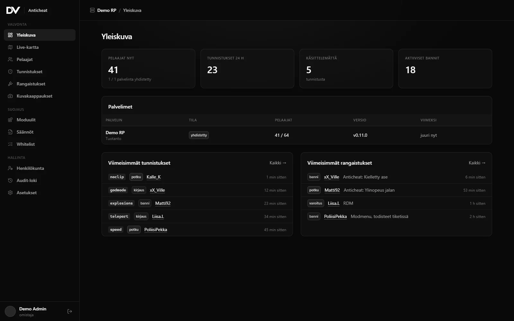This screenshot has height=321, width=514.
Task: Click the varoitus badge for Liisa.L
Action: 316,203
